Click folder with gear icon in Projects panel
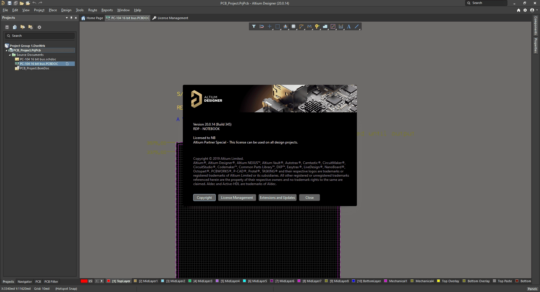Image resolution: width=540 pixels, height=292 pixels. pyautogui.click(x=30, y=27)
